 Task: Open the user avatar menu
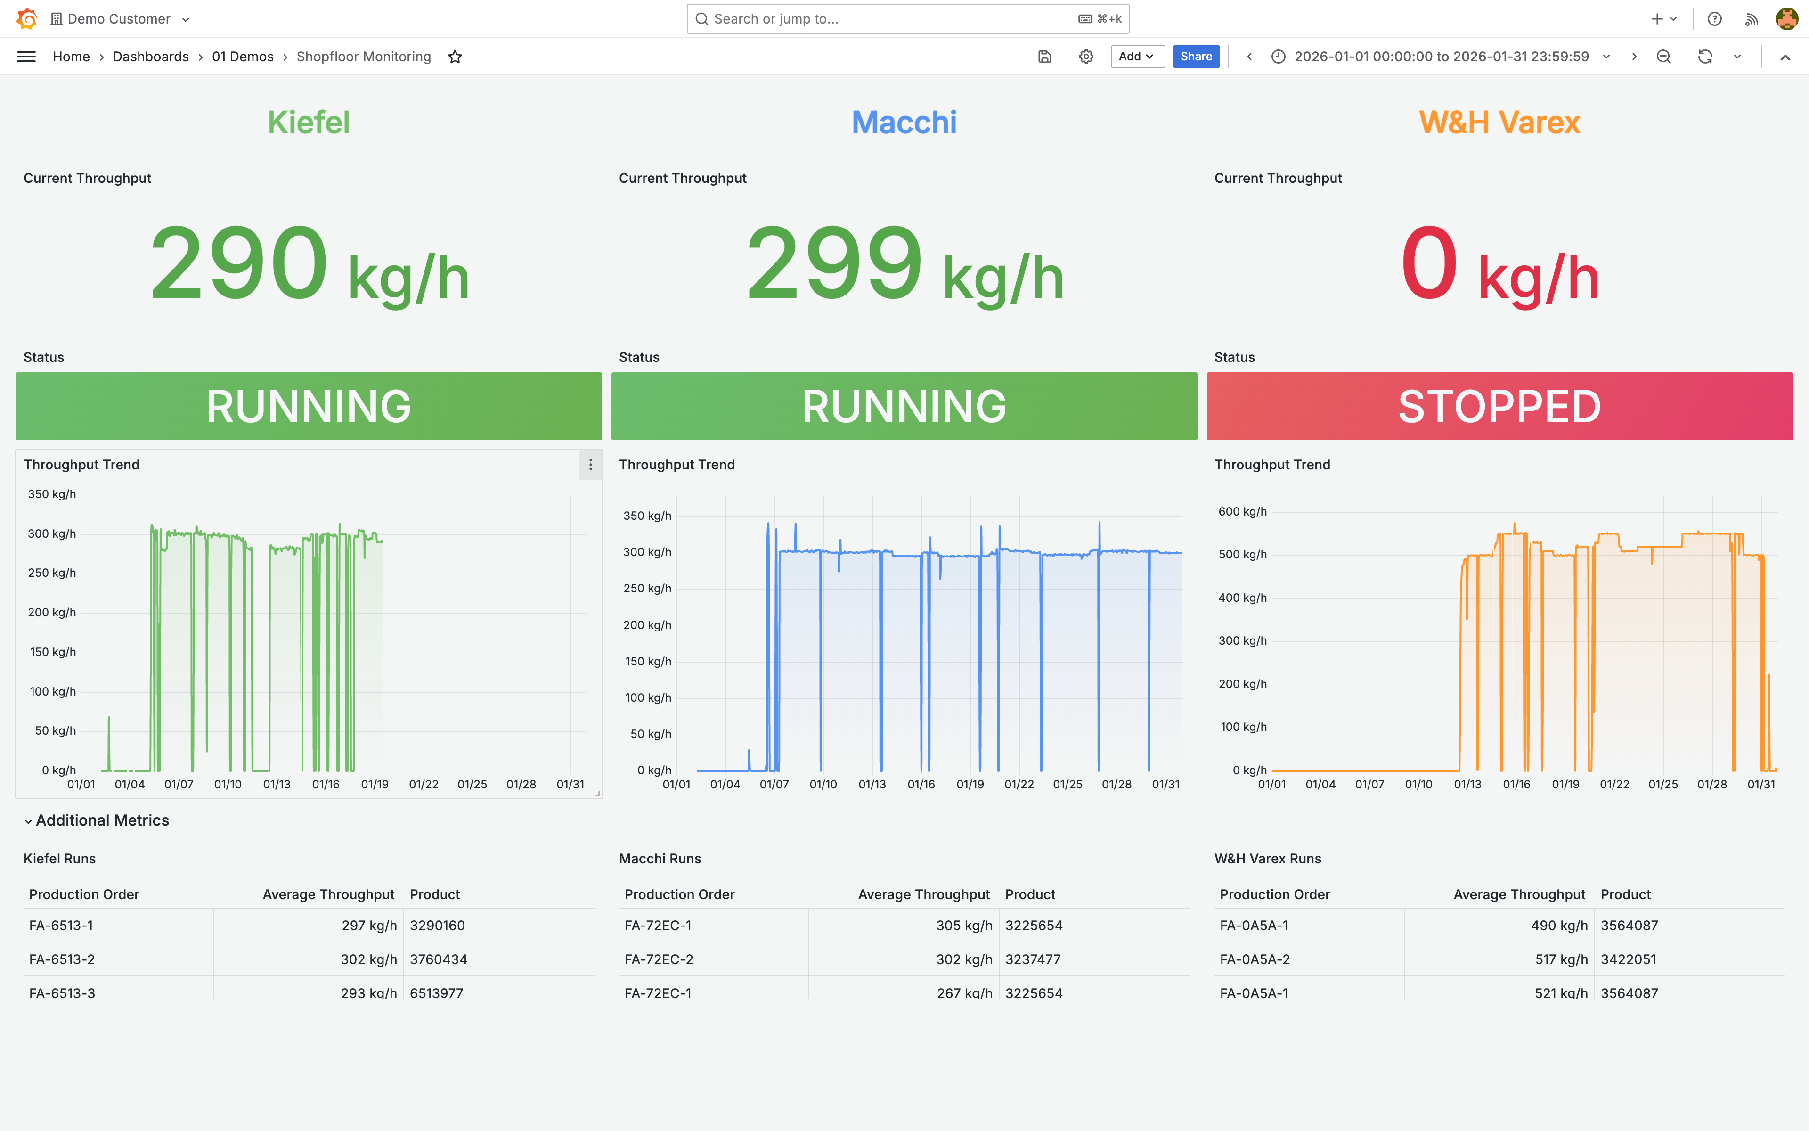[1786, 19]
